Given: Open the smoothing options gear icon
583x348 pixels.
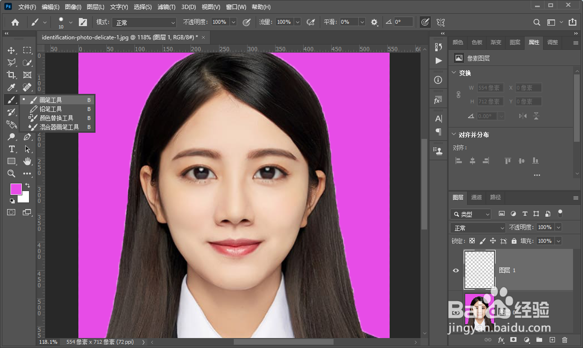Looking at the screenshot, I should click(x=374, y=22).
